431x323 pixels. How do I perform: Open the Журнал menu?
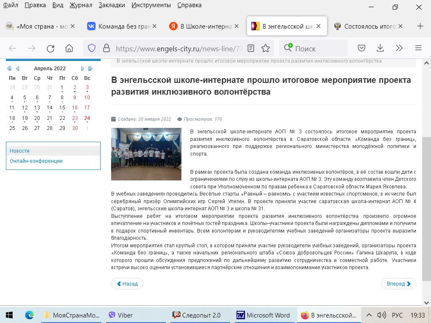81,5
